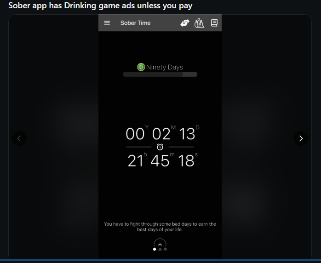Image resolution: width=321 pixels, height=263 pixels.
Task: Select the third page indicator dot
Action: [x=166, y=249]
